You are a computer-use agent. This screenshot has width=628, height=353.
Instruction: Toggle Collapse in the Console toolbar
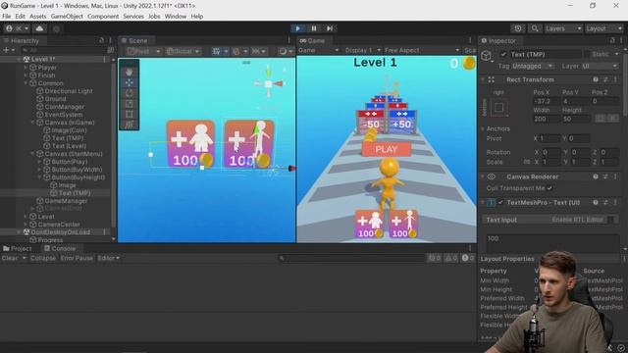pyautogui.click(x=43, y=258)
